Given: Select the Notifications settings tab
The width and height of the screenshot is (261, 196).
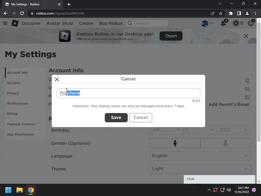Looking at the screenshot, I should 25,104.
